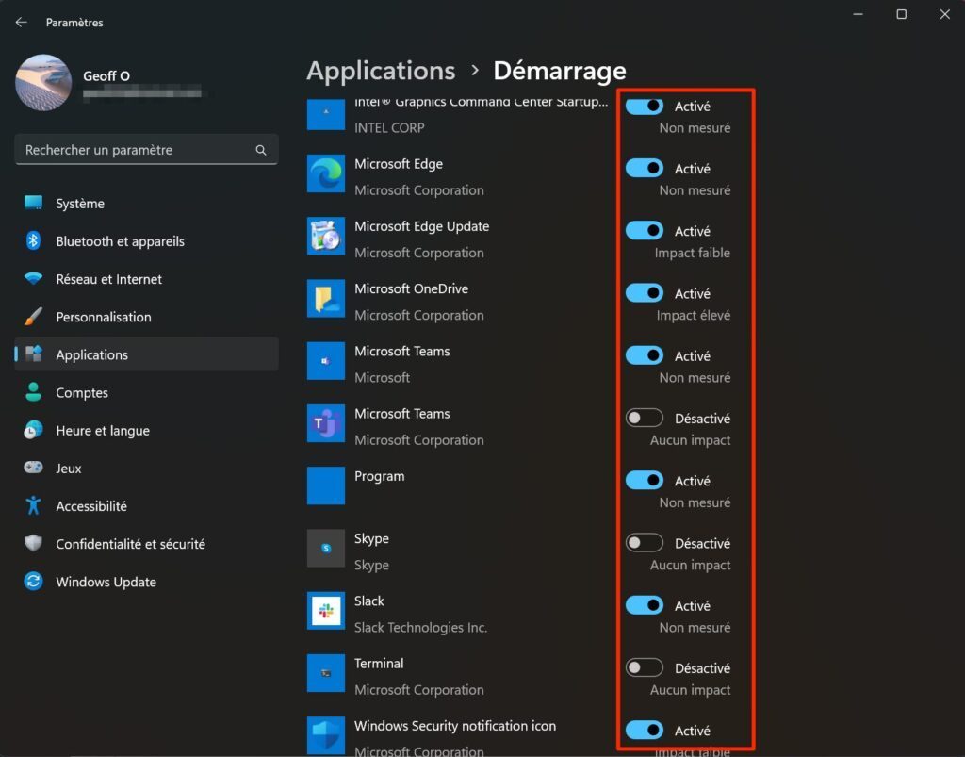The height and width of the screenshot is (757, 965).
Task: Enable the disabled Microsoft Teams toggle
Action: 645,418
